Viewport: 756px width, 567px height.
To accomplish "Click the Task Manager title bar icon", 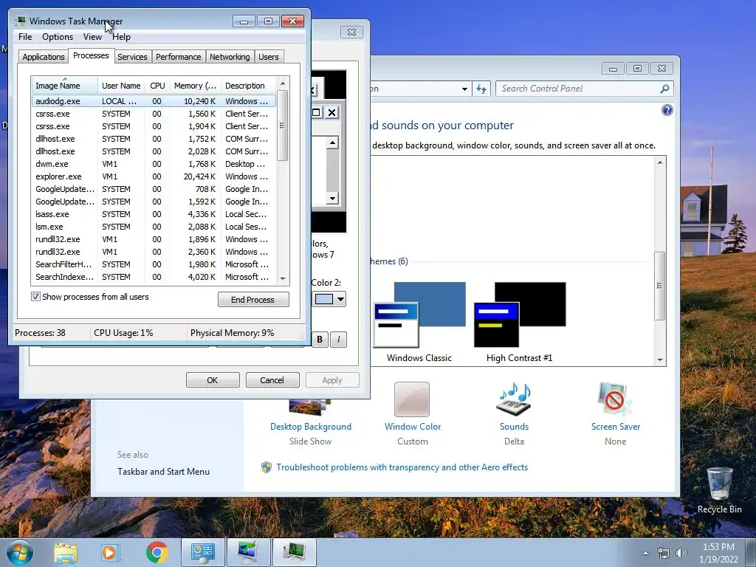I will coord(21,21).
